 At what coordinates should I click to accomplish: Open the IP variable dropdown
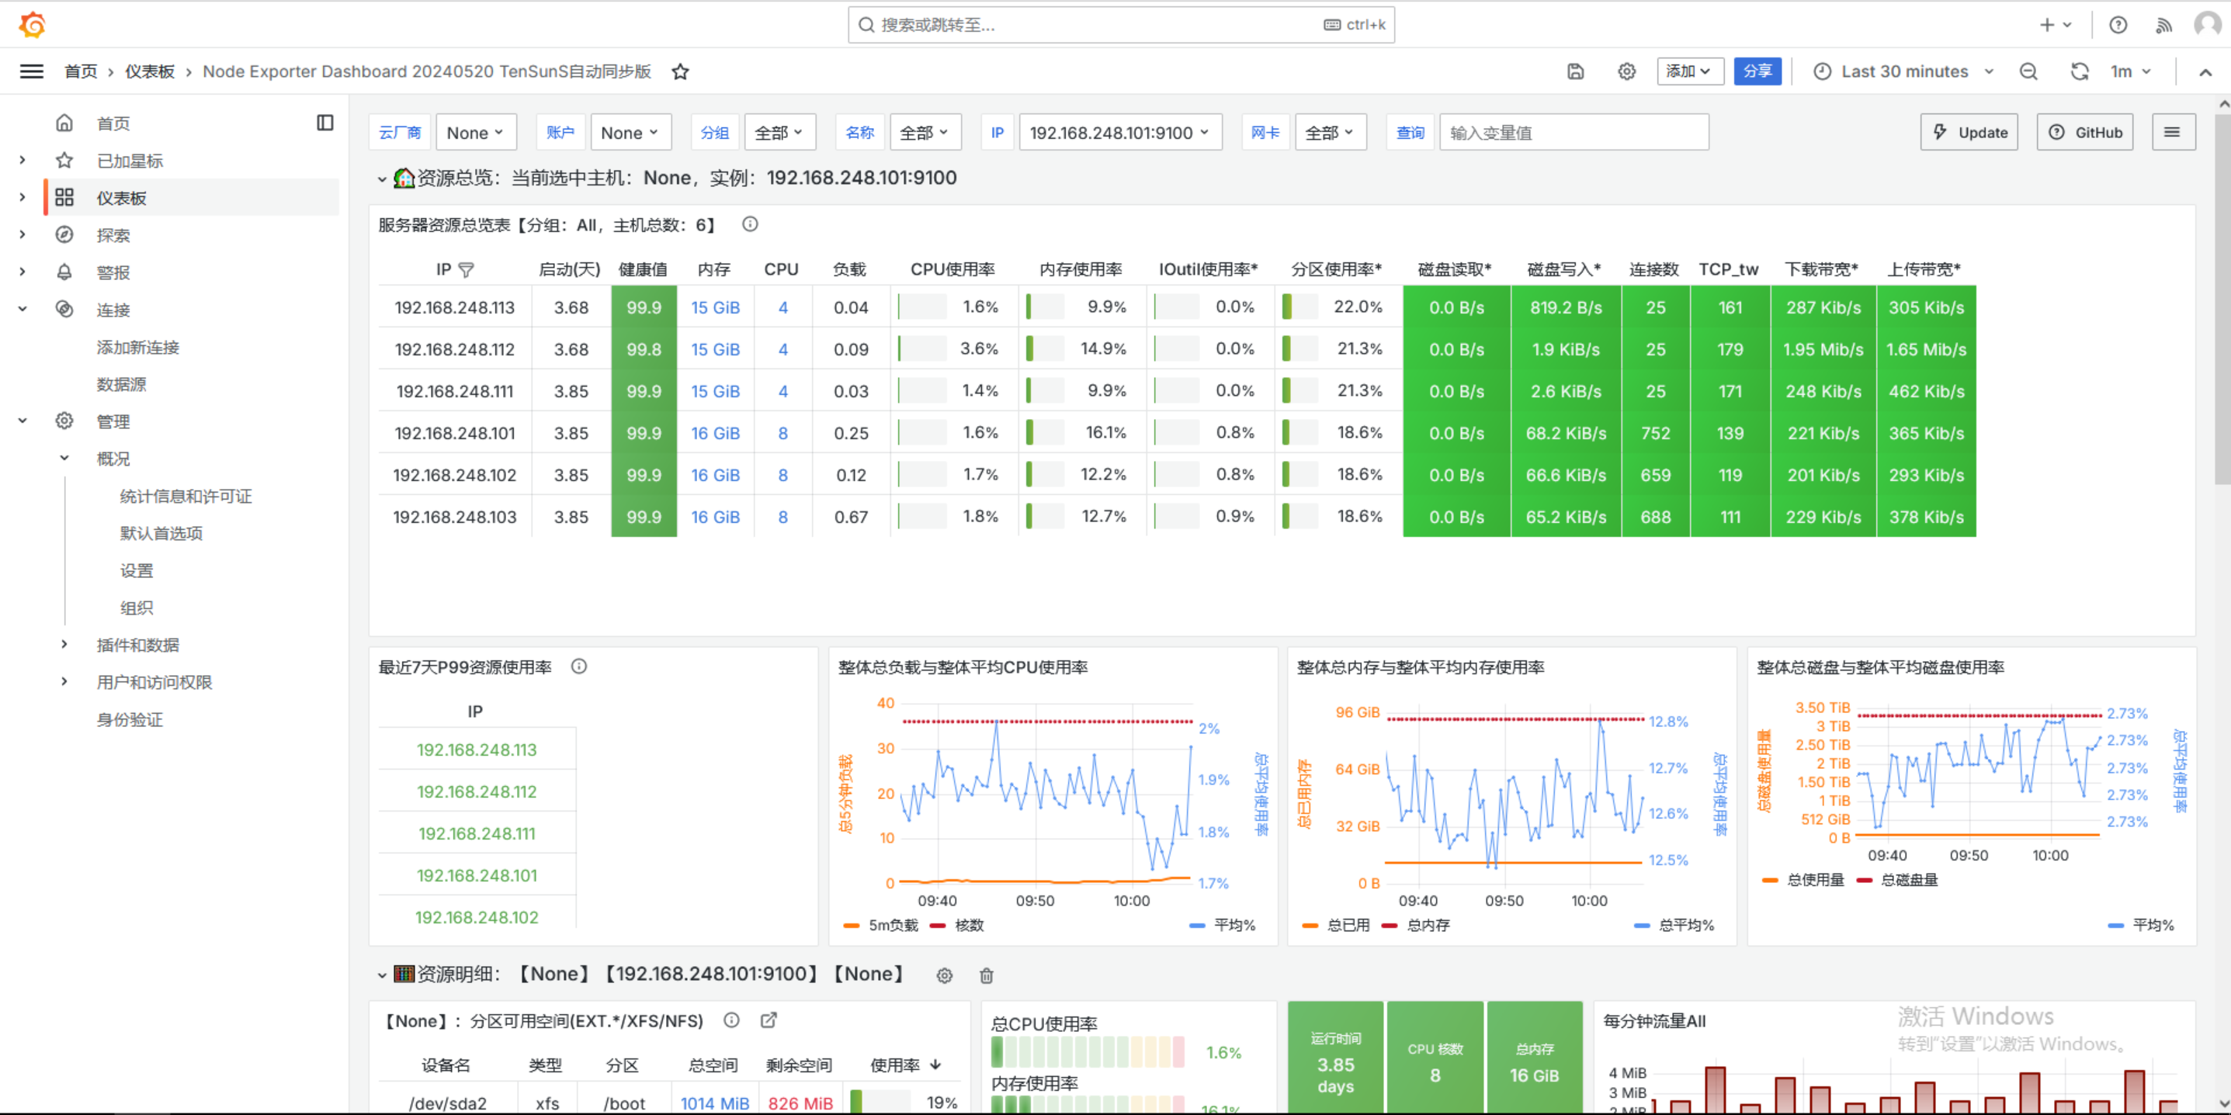pyautogui.click(x=1119, y=133)
